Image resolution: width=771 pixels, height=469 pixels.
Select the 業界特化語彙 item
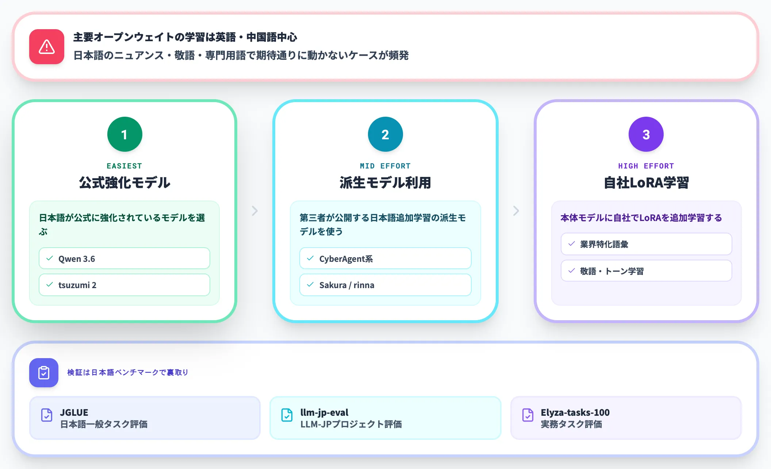647,244
